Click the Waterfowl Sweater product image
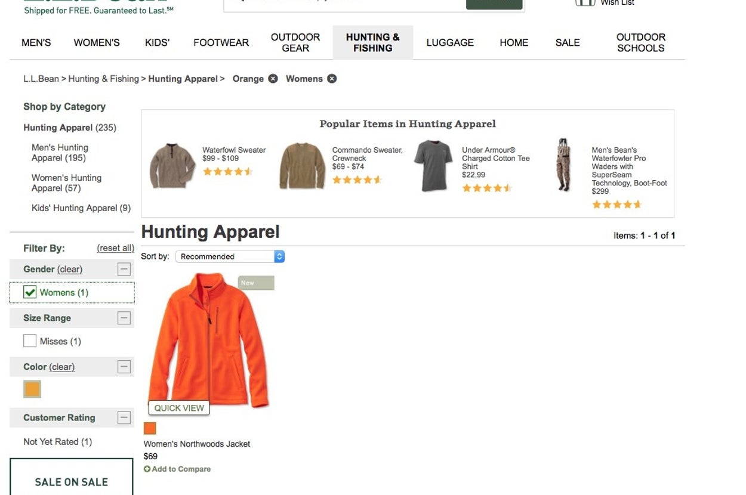 [x=172, y=166]
